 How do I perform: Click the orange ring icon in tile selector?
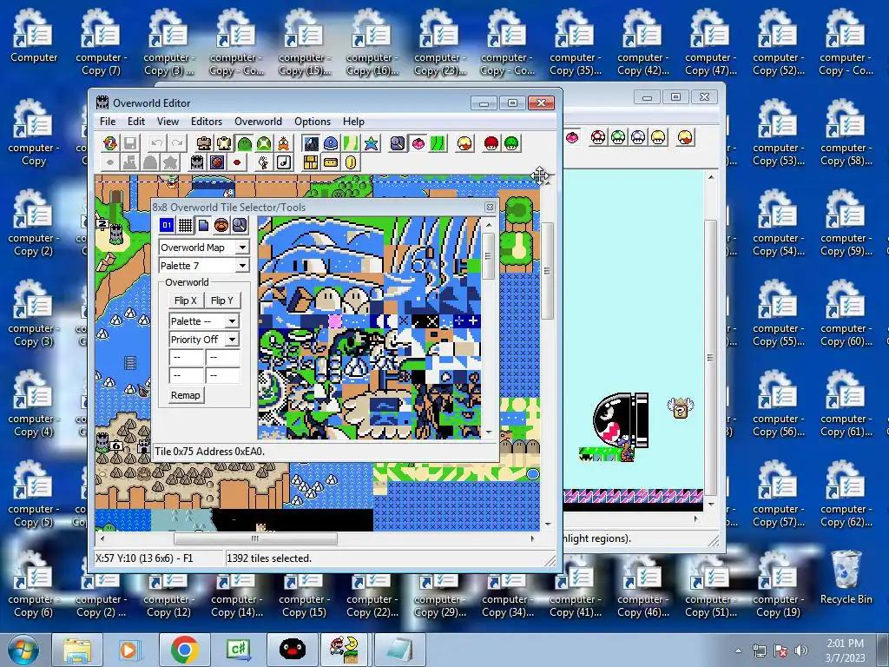coord(221,225)
